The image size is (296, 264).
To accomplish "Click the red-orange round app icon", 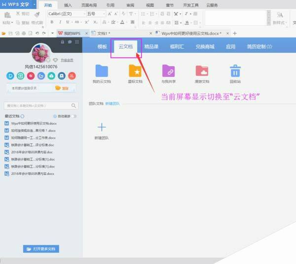I will click(x=72, y=76).
